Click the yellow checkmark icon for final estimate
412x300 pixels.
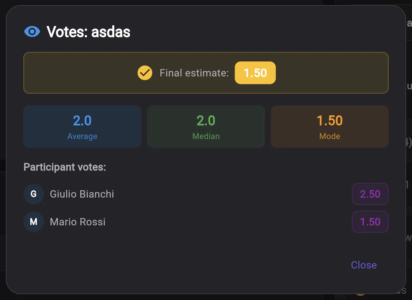click(145, 73)
